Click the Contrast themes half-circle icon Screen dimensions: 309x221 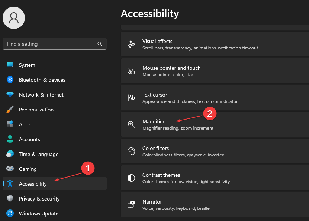tap(131, 178)
